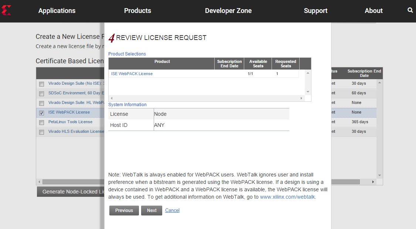Viewport: 416px width, 229px height.
Task: Click the background horizontal scrollbar thumb on the right
Action: point(345,182)
